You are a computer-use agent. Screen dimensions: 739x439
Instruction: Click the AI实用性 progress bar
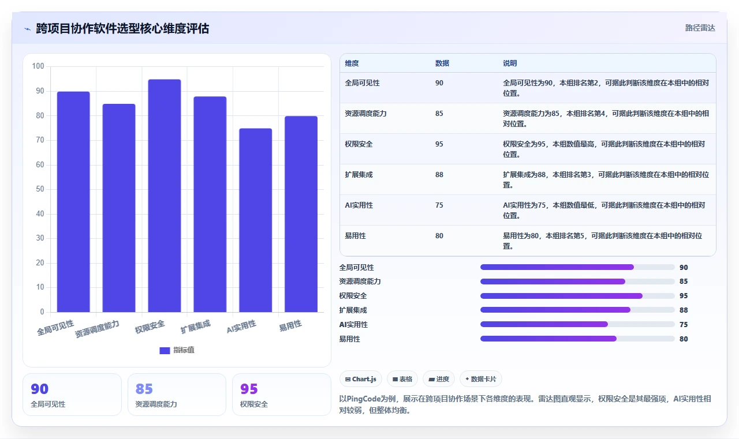tap(577, 324)
